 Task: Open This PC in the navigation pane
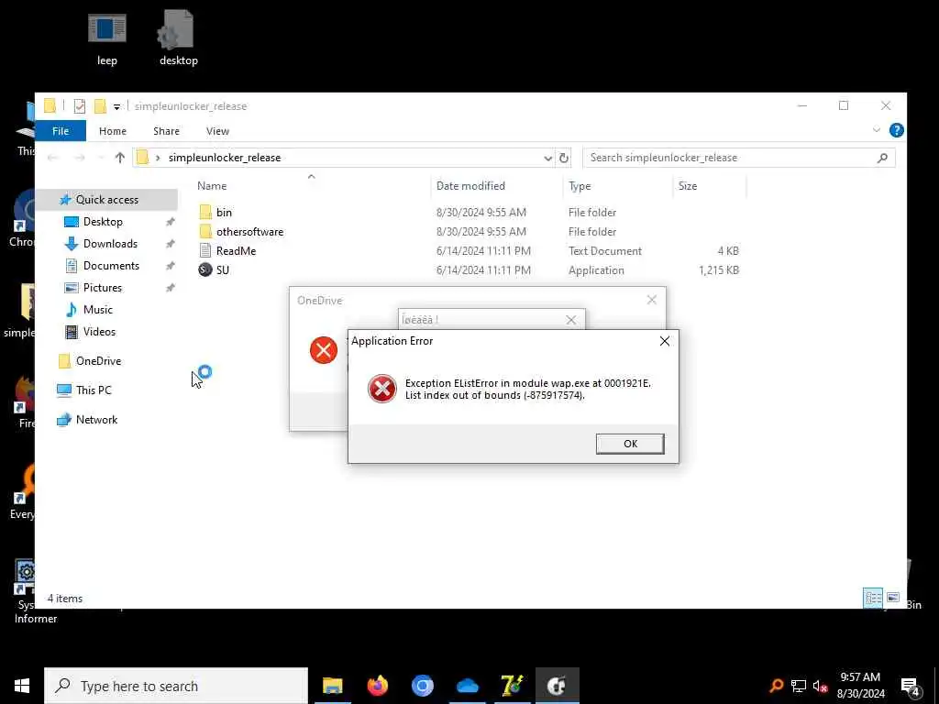pos(94,390)
